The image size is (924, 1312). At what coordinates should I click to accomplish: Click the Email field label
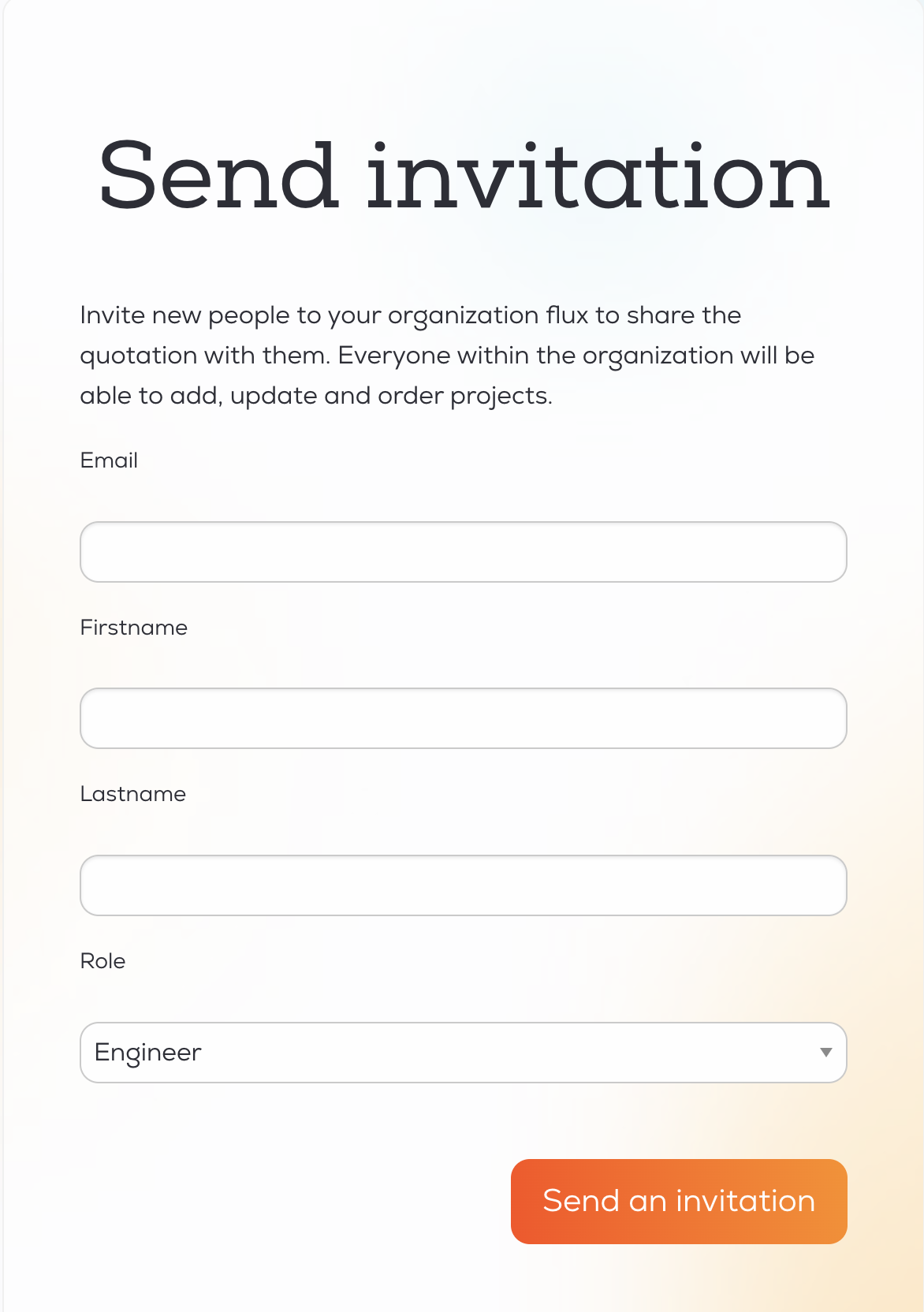(109, 460)
